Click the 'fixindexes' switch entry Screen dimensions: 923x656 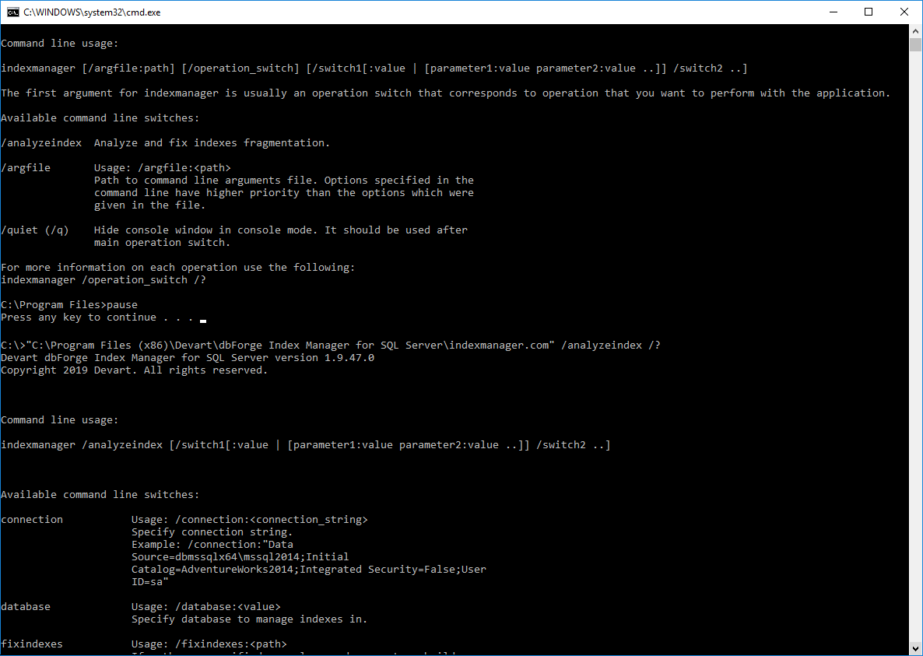(x=32, y=644)
